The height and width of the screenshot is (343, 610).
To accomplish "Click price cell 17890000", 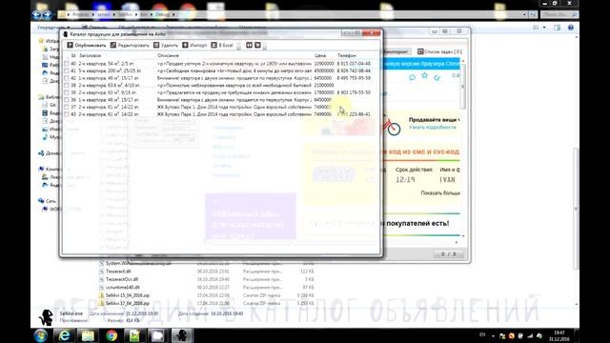I will point(324,92).
